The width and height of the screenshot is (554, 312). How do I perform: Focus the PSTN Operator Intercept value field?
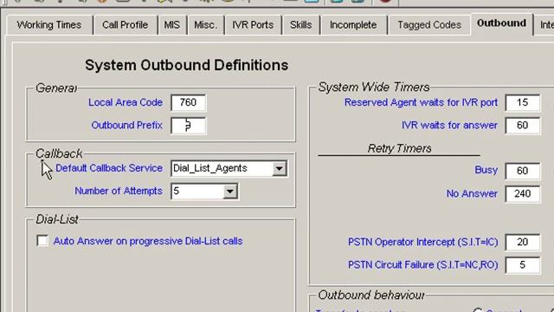click(523, 242)
